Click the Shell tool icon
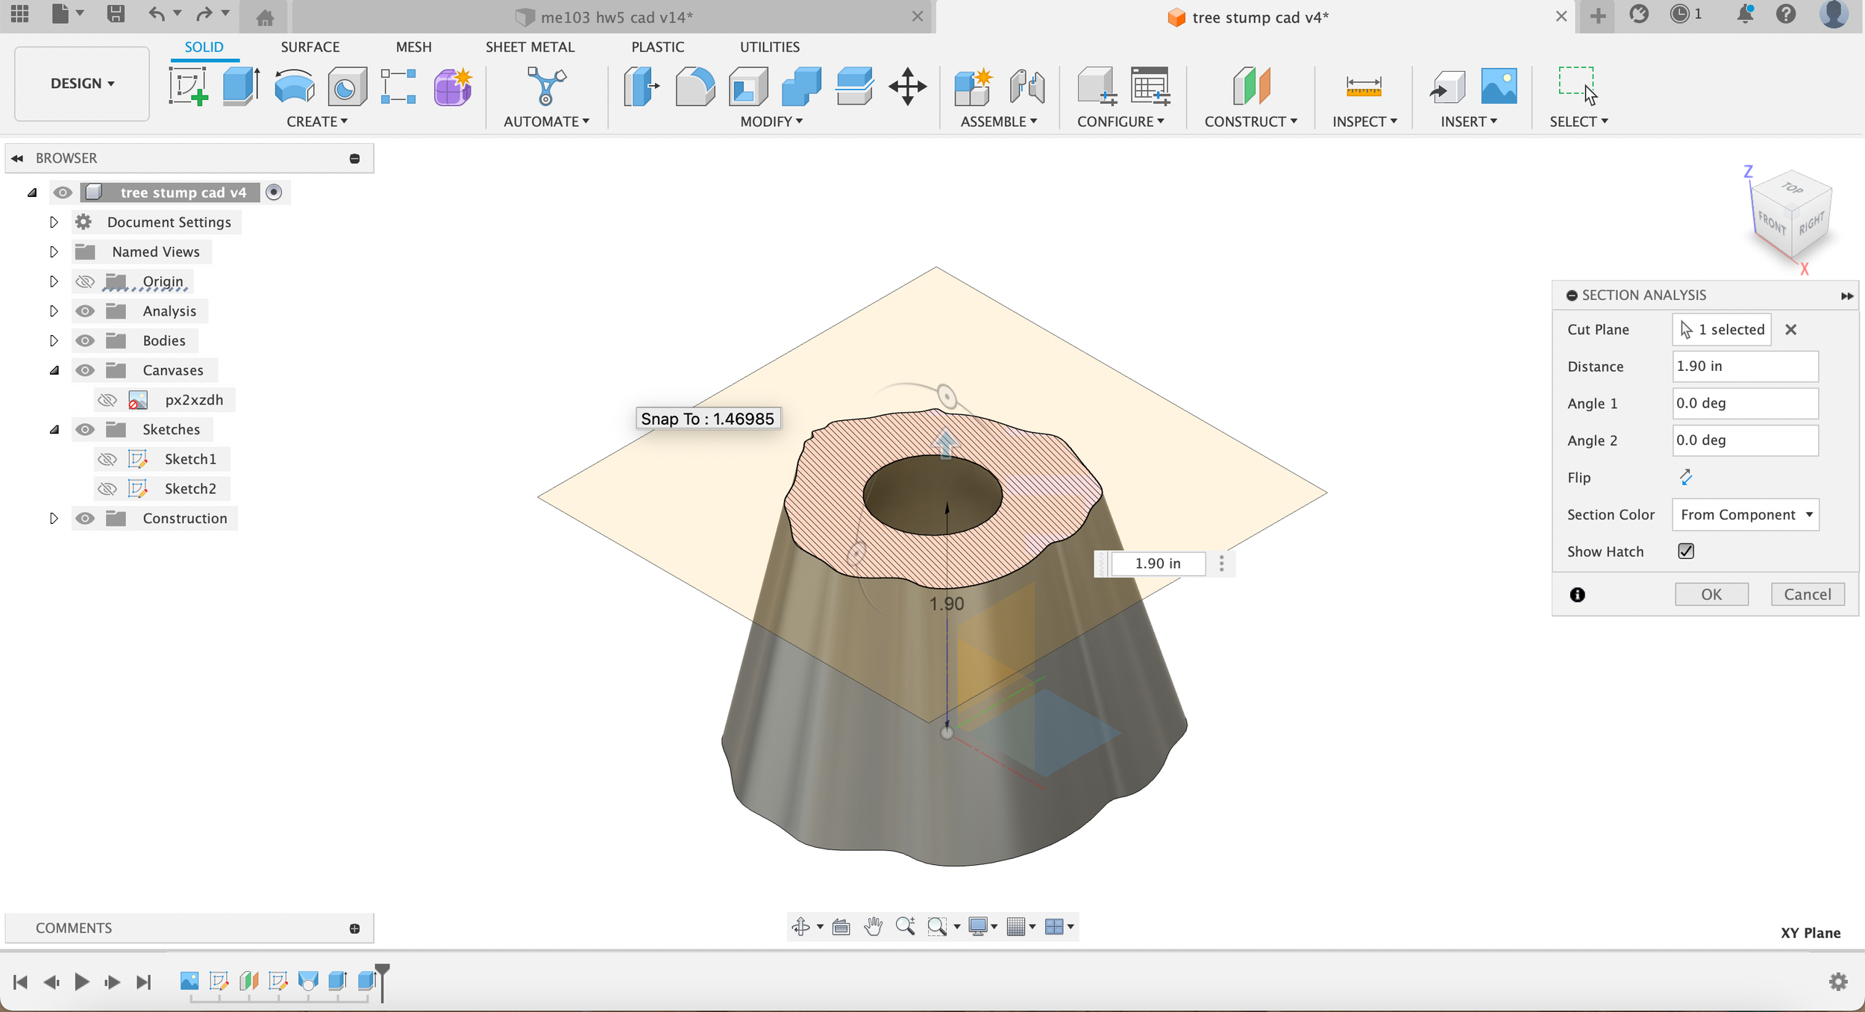The width and height of the screenshot is (1865, 1012). point(748,86)
